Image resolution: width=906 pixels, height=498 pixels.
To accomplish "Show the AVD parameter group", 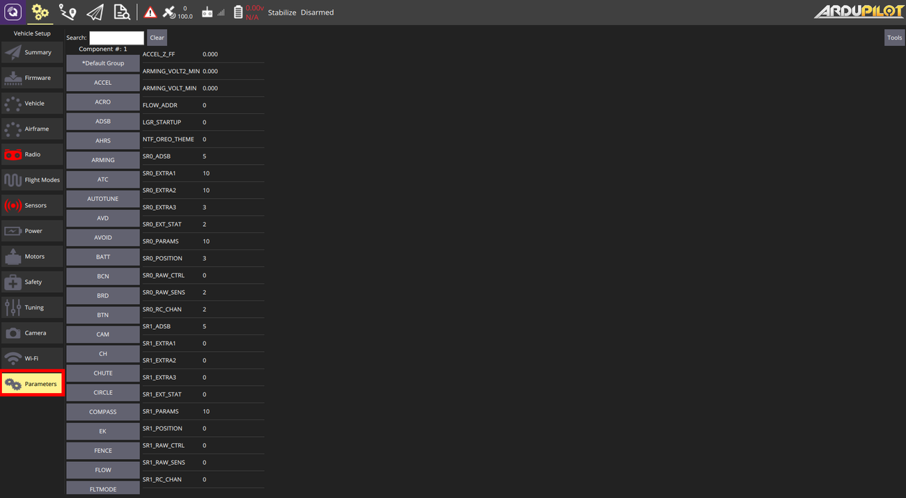I will tap(103, 218).
